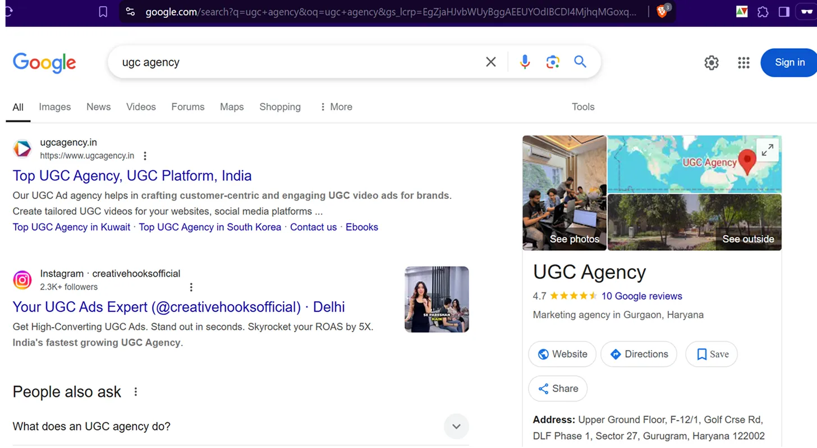The image size is (817, 448).
Task: Open Brave Shields for this site
Action: [662, 11]
